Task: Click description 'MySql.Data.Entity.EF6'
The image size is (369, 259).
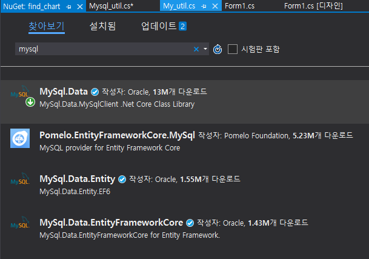Action: click(75, 192)
